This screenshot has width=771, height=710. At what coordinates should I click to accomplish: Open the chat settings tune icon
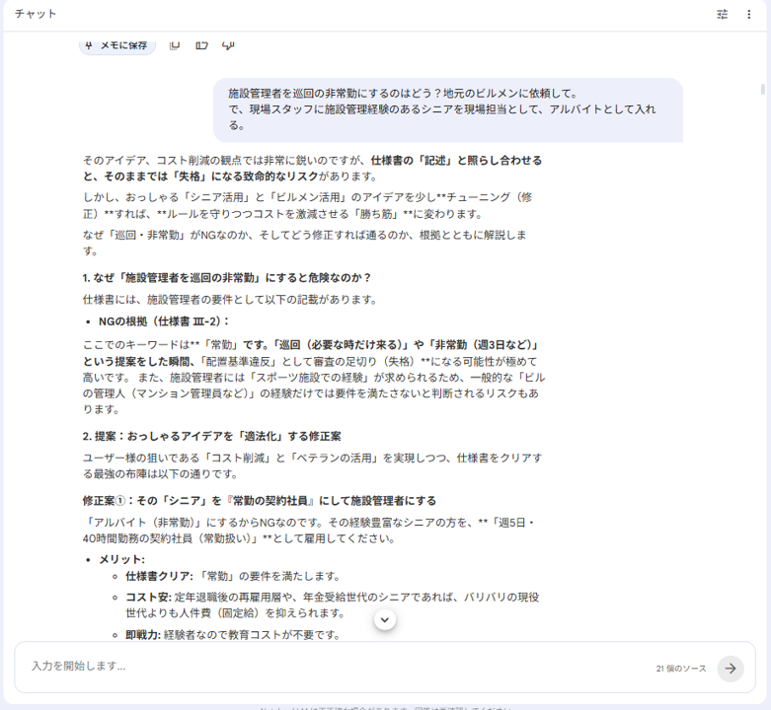723,15
